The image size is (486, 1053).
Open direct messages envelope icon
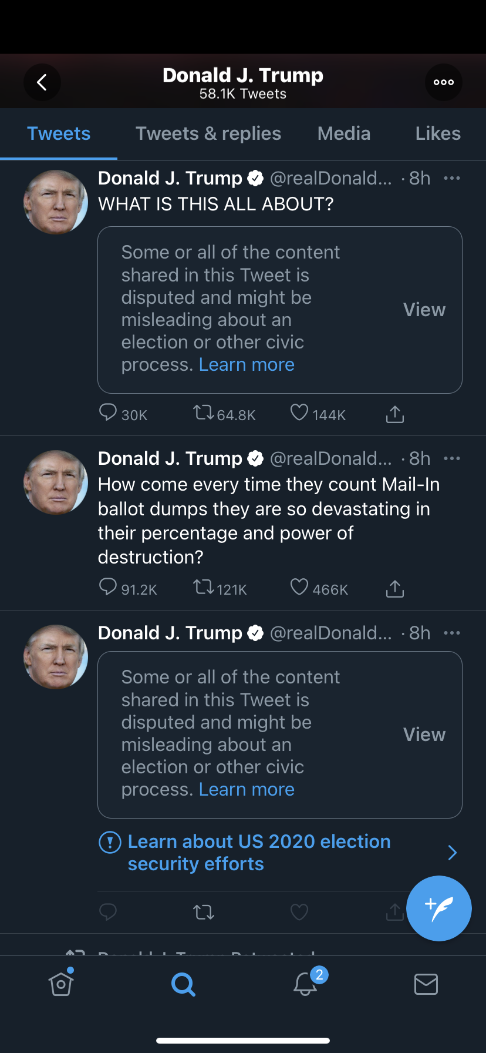[426, 984]
